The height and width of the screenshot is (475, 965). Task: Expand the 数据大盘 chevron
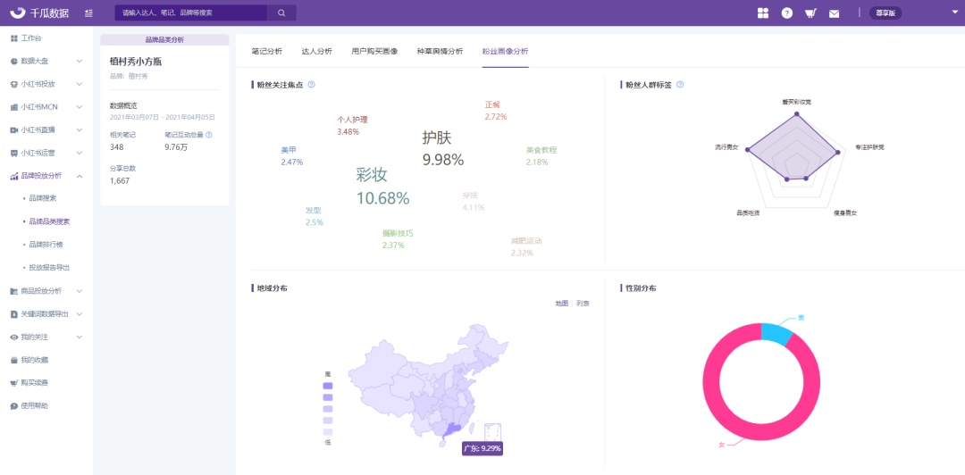click(80, 61)
